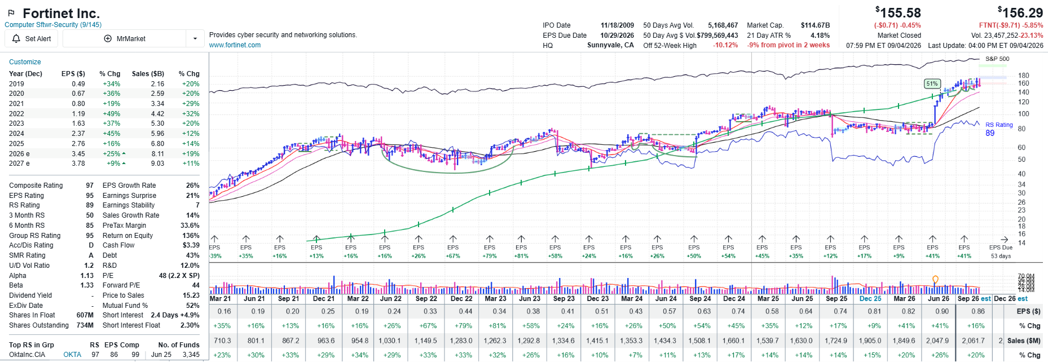Click the EPS arrow marked +67%

point(453,239)
